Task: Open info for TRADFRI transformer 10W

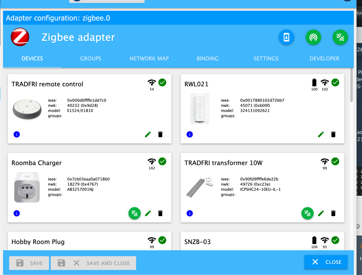Action: click(189, 213)
